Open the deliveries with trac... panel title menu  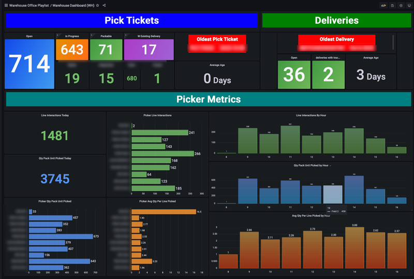[x=328, y=57]
